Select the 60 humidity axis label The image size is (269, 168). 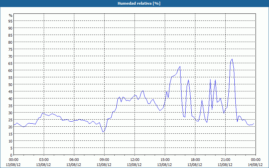coord(10,70)
